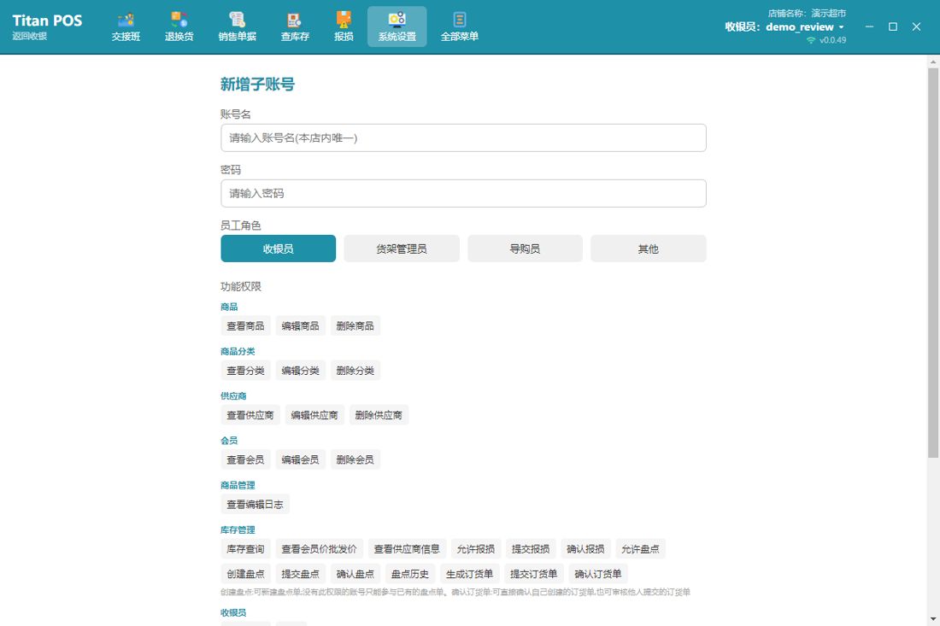
Task: Open the 系统设置 system settings icon
Action: [397, 27]
